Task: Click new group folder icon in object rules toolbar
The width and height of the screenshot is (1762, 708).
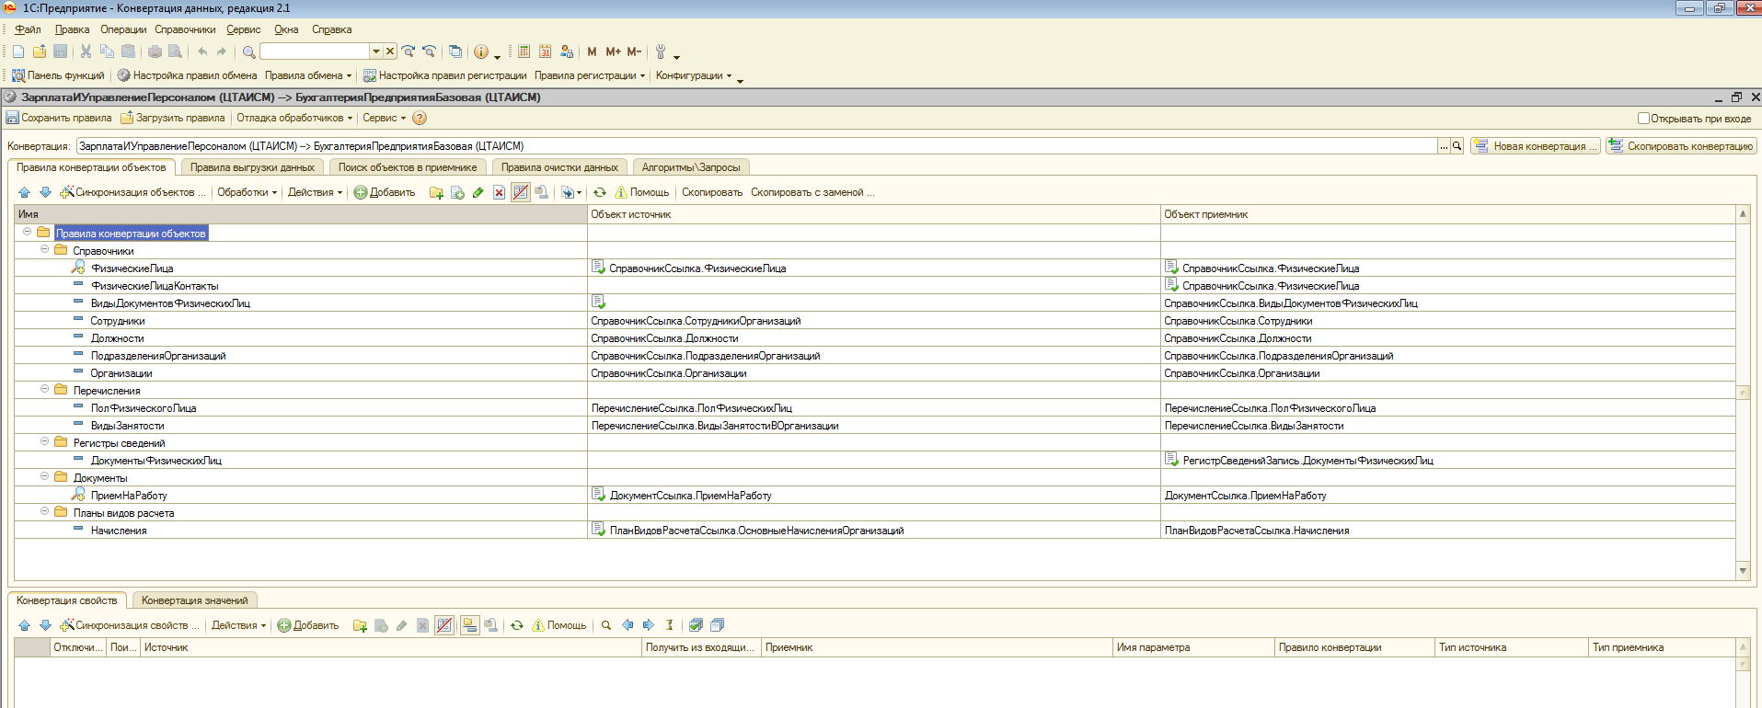Action: pos(436,192)
